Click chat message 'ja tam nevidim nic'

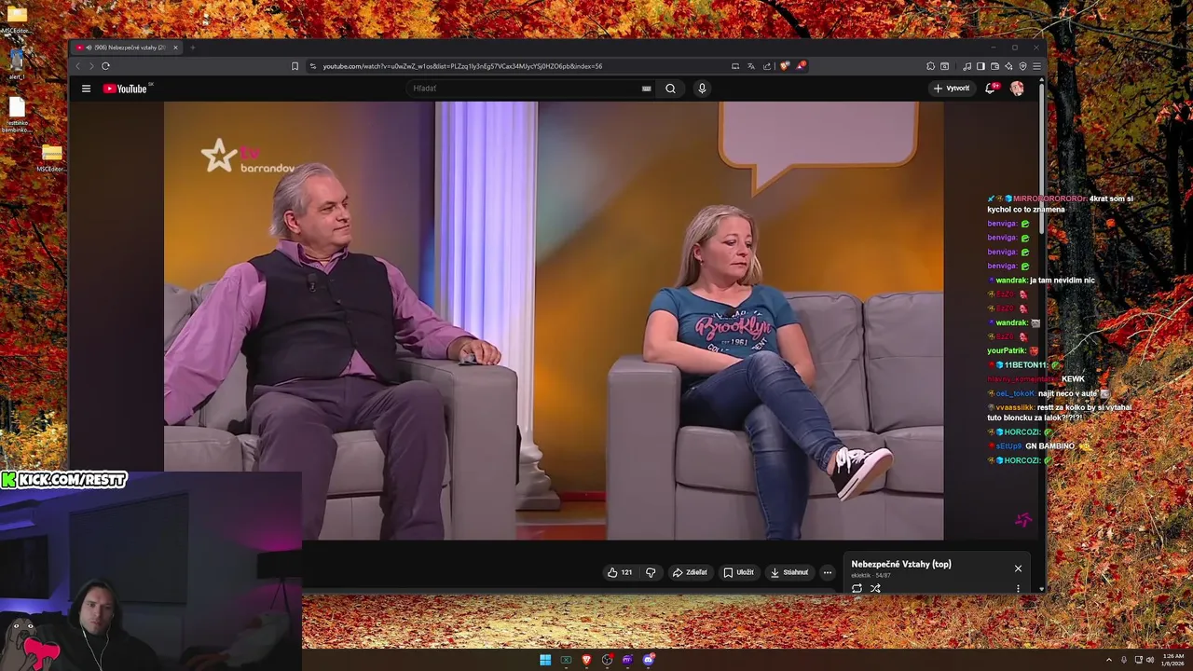click(1063, 280)
